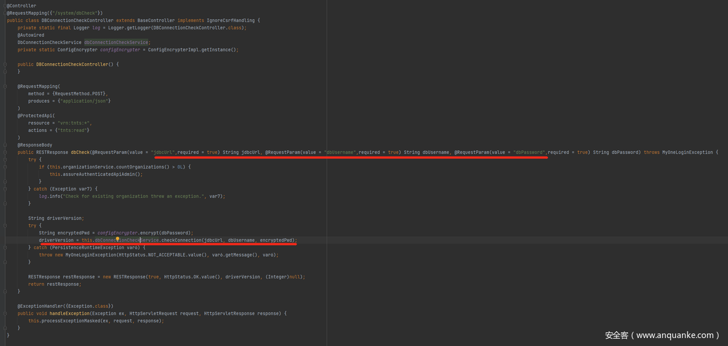
Task: Fold the handleException method in gutter
Action: point(5,314)
